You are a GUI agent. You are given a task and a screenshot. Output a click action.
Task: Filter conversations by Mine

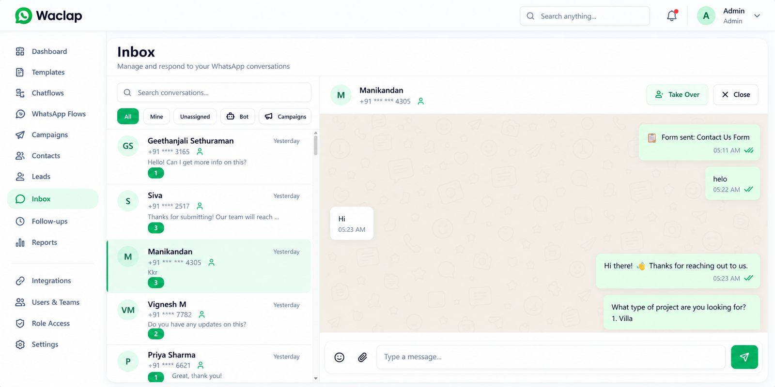[156, 117]
